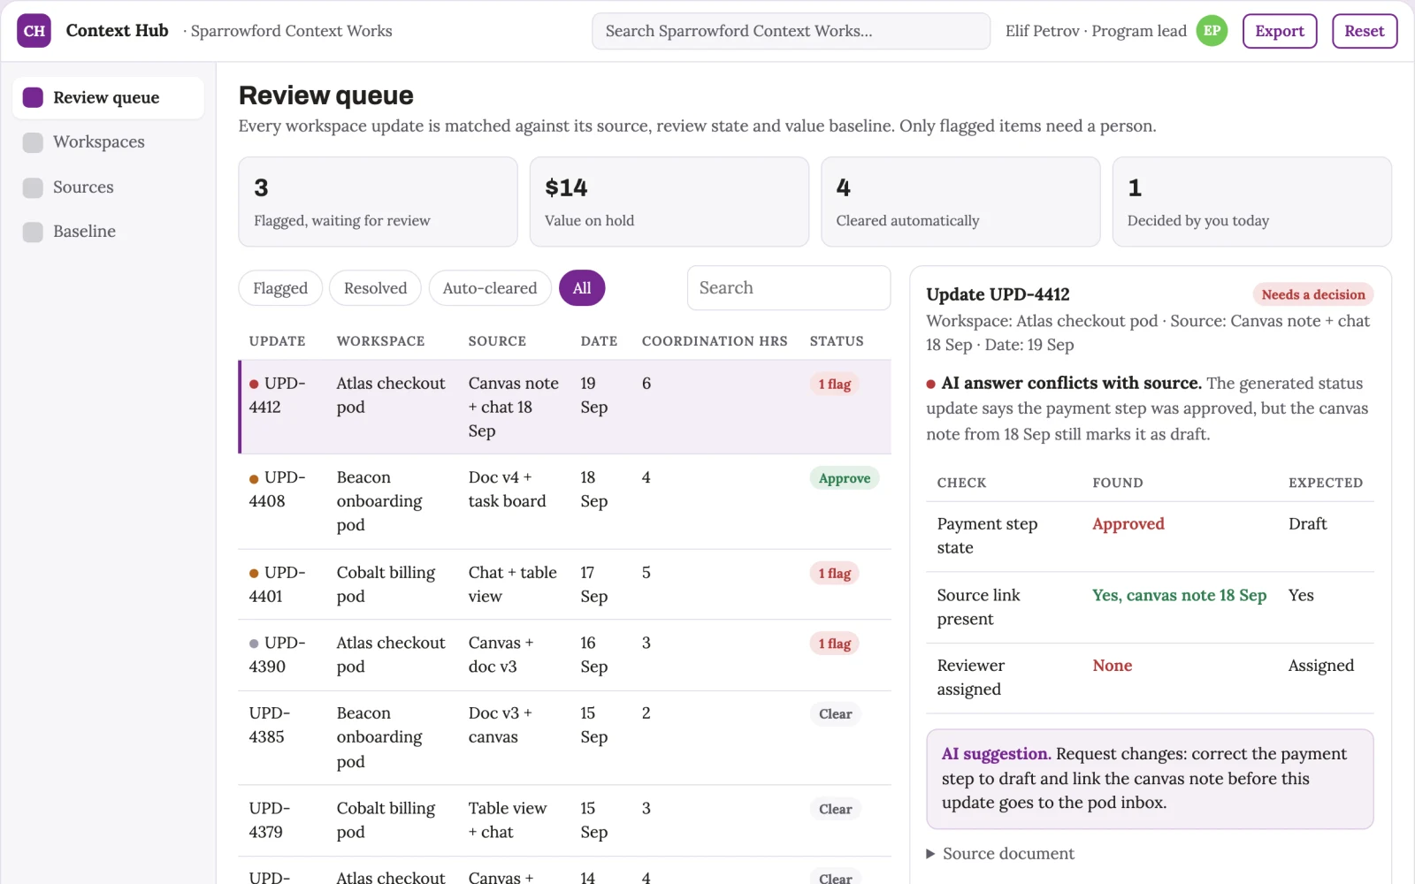
Task: Click the red status dot of UPD-4412
Action: [254, 385]
